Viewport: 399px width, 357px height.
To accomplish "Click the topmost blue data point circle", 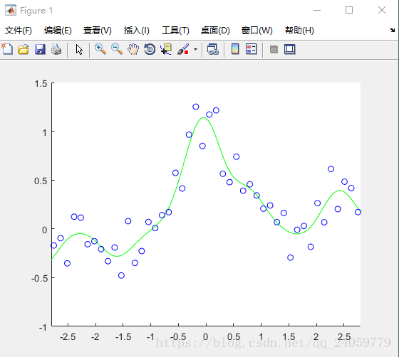I will [x=195, y=107].
